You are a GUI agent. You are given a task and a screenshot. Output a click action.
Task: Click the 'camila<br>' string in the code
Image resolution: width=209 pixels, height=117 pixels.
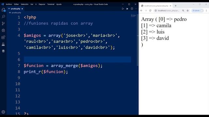point(39,47)
